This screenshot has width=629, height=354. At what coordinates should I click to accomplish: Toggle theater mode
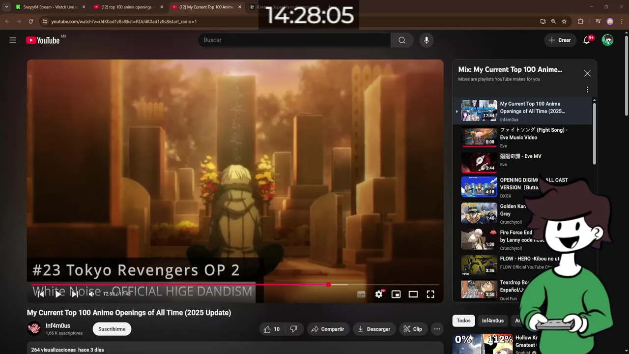(413, 294)
